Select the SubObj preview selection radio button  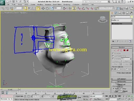coord(119,69)
